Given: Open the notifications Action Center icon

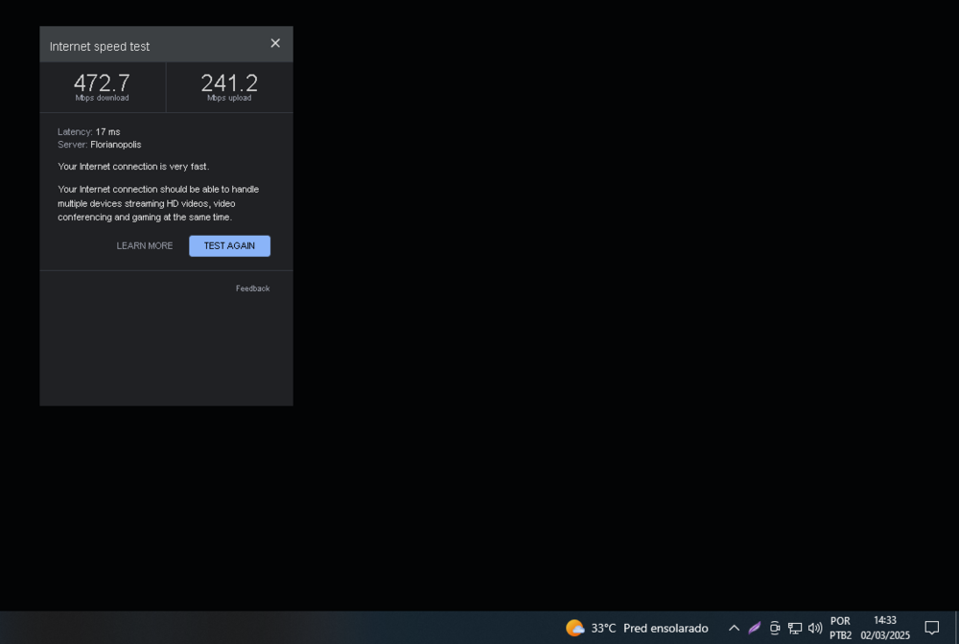Looking at the screenshot, I should click(931, 628).
